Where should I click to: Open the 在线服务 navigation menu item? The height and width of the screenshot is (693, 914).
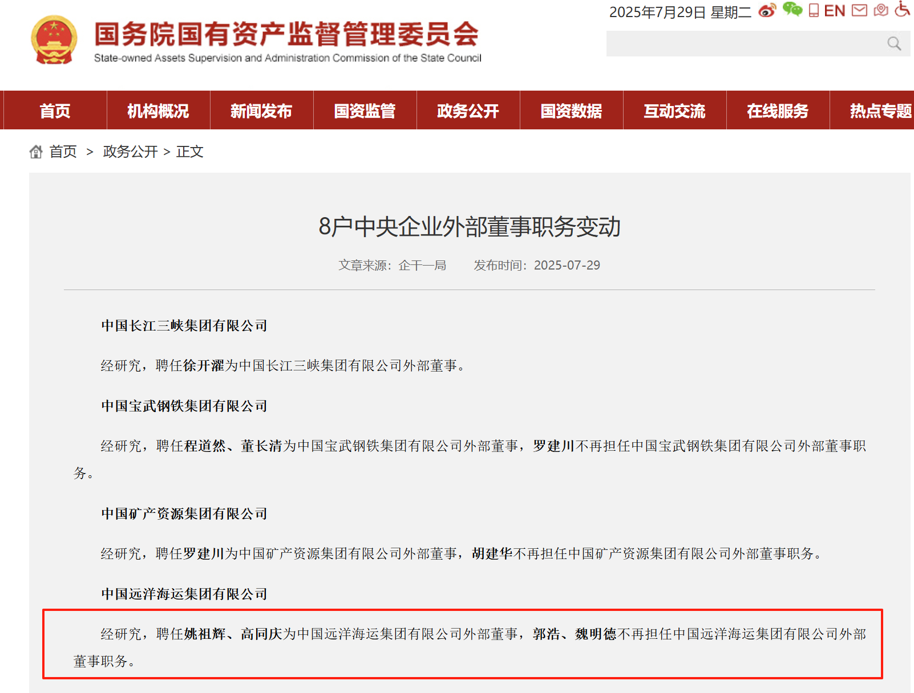point(778,111)
